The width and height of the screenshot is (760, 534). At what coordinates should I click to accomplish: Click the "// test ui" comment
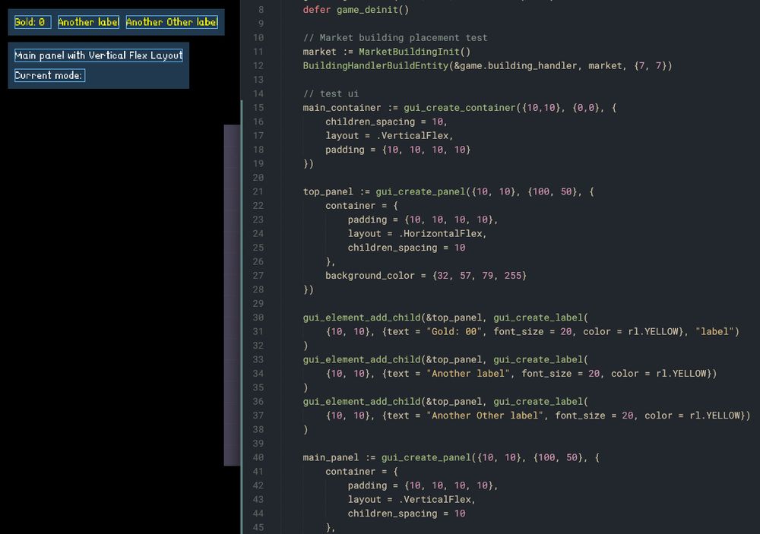[x=331, y=93]
